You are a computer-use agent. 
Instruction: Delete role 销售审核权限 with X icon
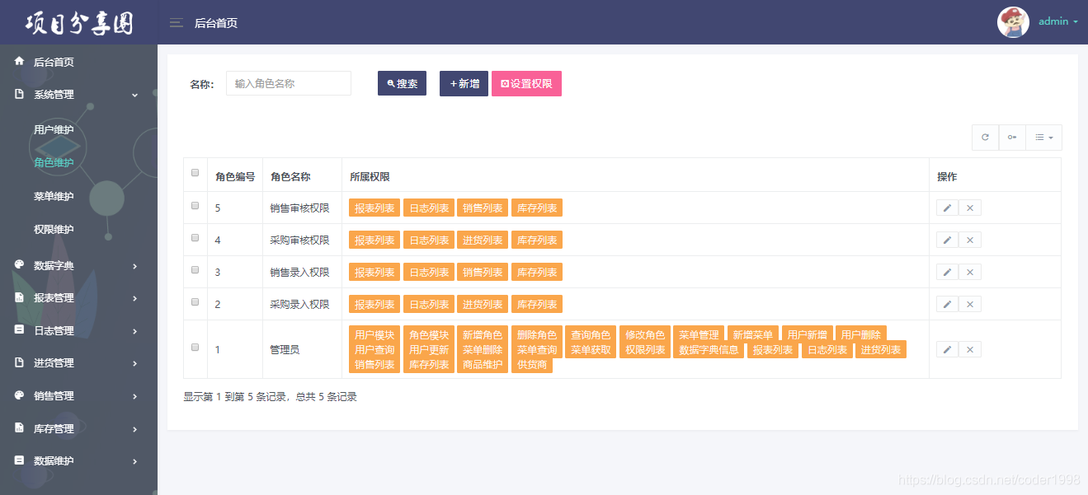coord(970,208)
